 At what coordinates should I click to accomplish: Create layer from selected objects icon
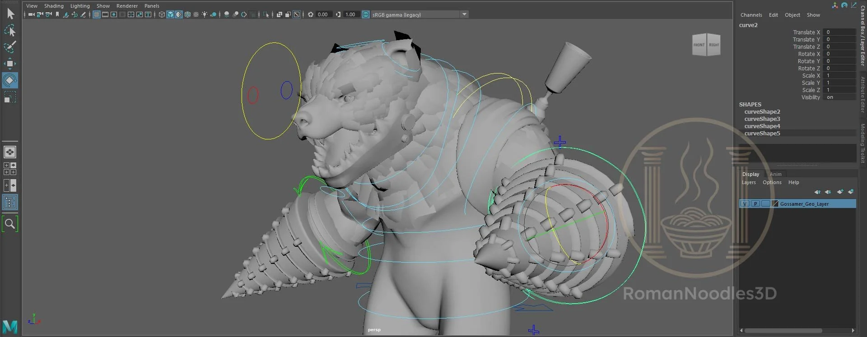coord(851,192)
